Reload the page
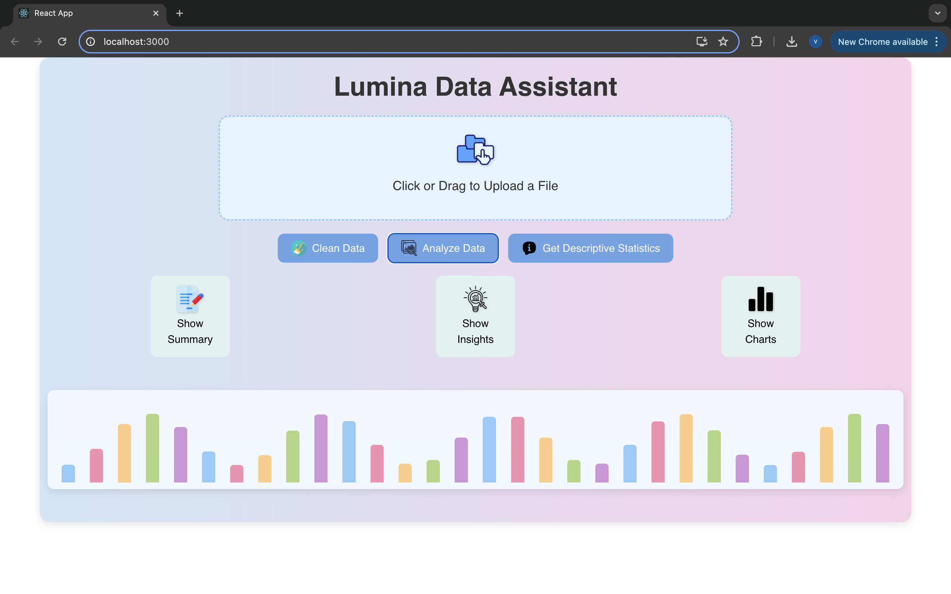The width and height of the screenshot is (951, 594). 62,42
